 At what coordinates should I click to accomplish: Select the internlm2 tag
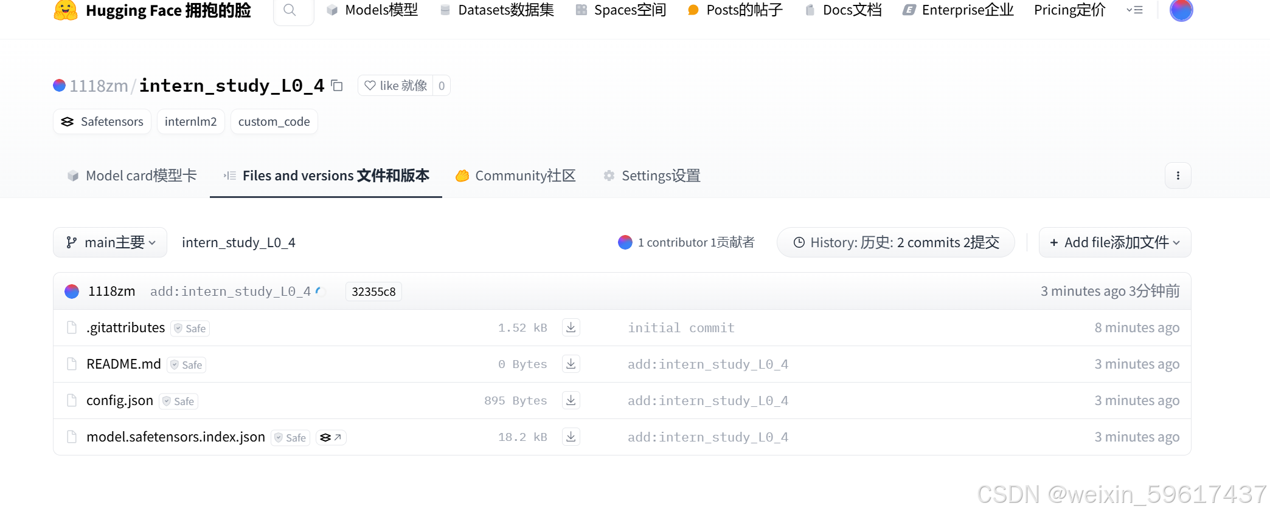click(x=191, y=121)
